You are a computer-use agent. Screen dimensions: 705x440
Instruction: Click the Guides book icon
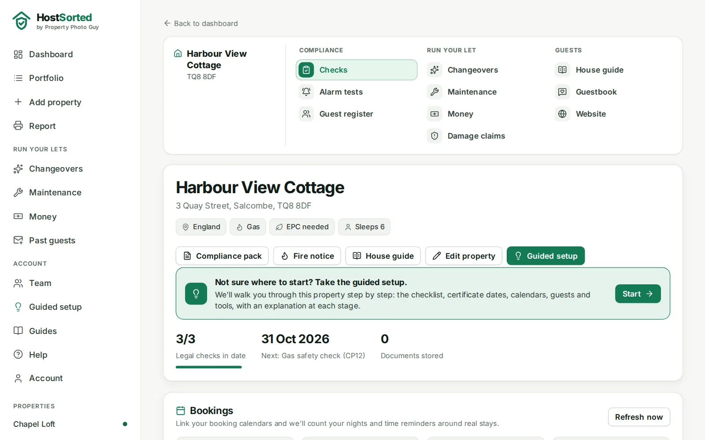click(x=18, y=330)
